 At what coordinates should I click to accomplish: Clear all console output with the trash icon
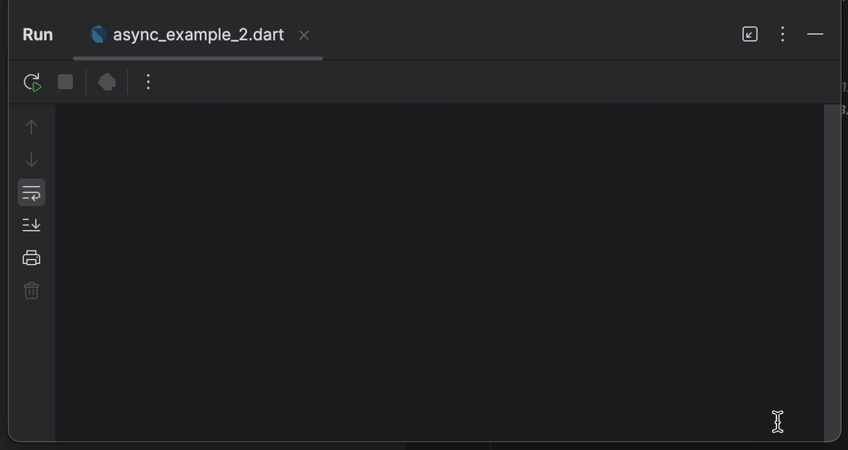31,291
